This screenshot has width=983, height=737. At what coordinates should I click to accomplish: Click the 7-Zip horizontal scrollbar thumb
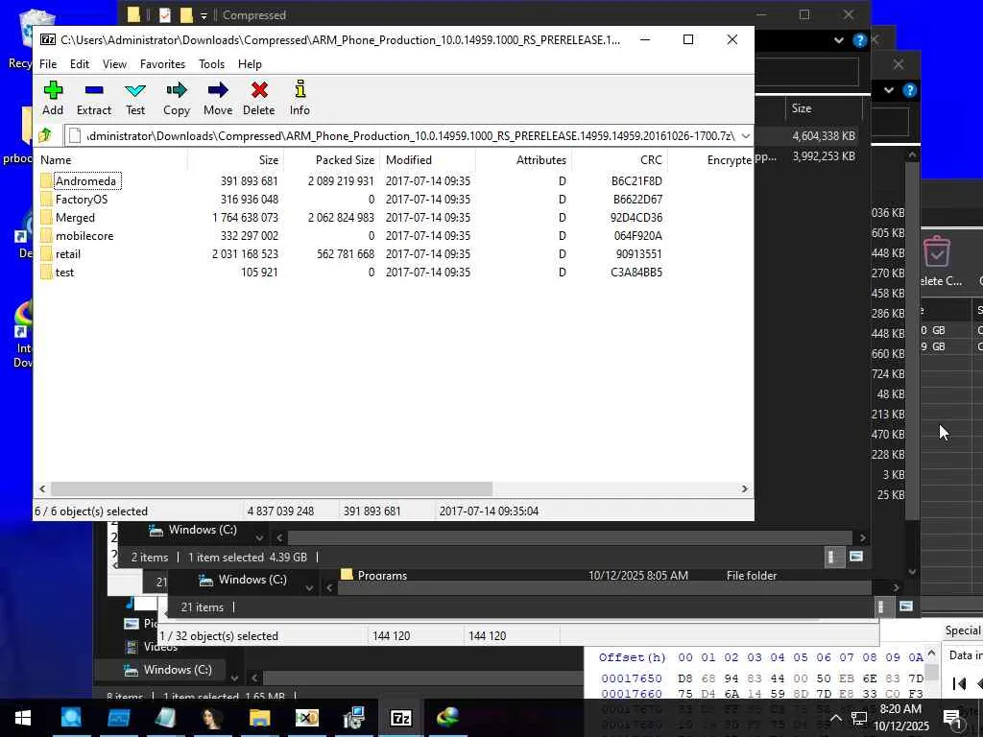click(272, 488)
